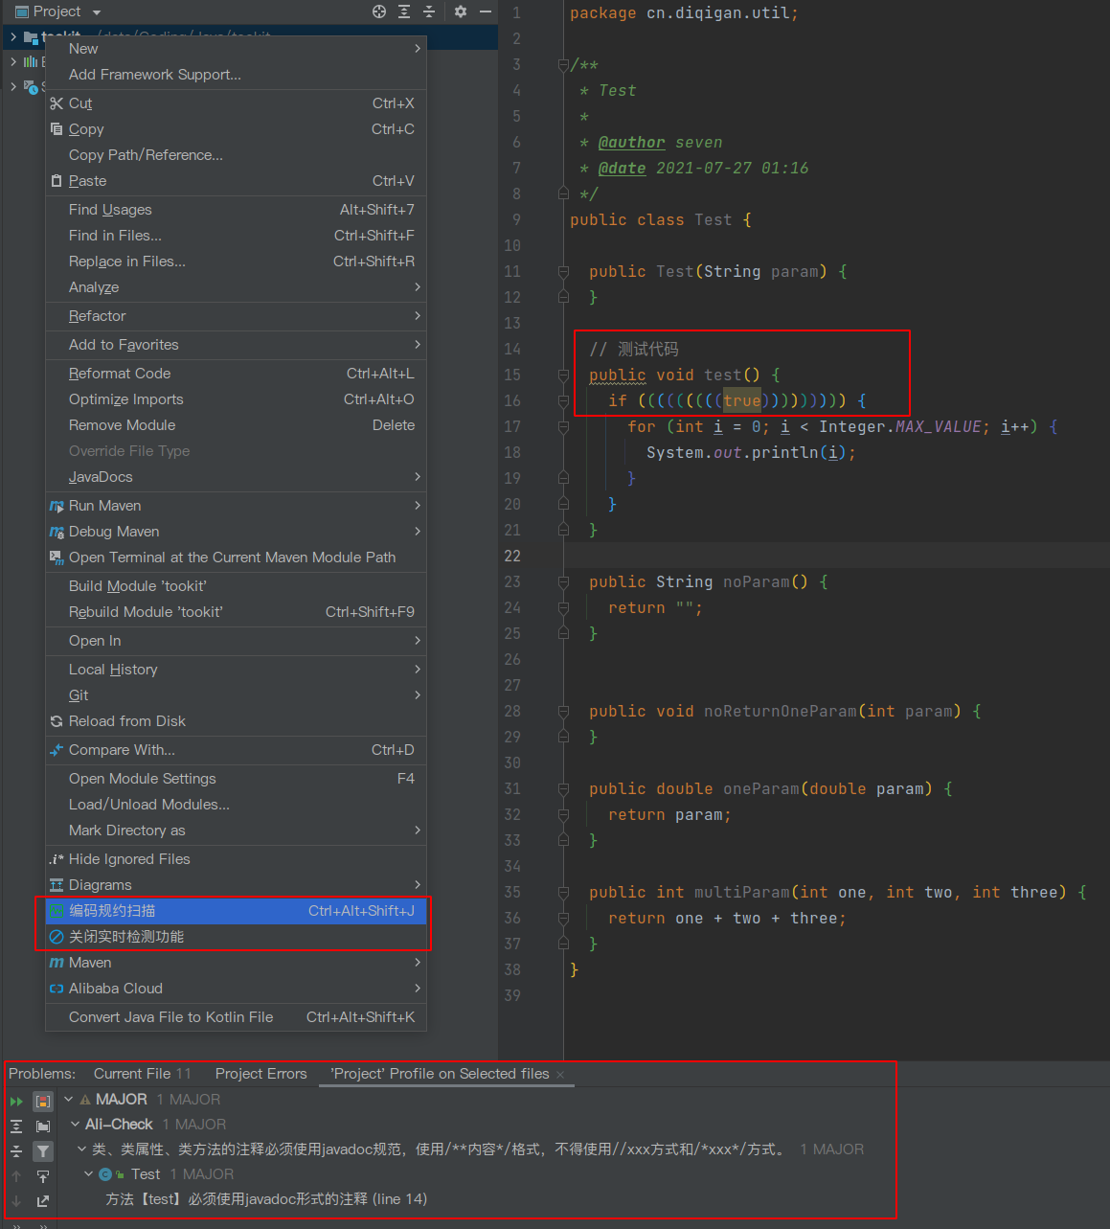Image resolution: width=1110 pixels, height=1229 pixels.
Task: Close the 'Project' Profile on Selected files tab
Action: point(560,1075)
